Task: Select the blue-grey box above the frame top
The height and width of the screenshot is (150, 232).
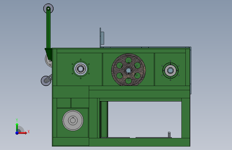Action: 102,38
